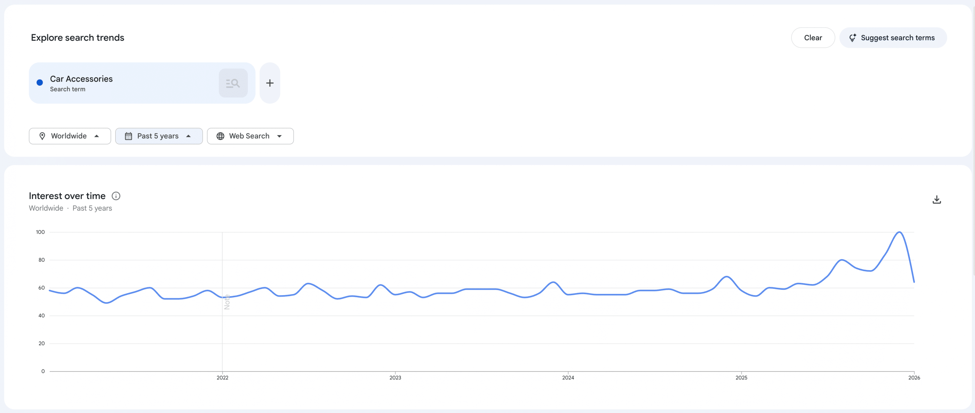
Task: Click the 2025 label on the time axis
Action: pyautogui.click(x=741, y=377)
